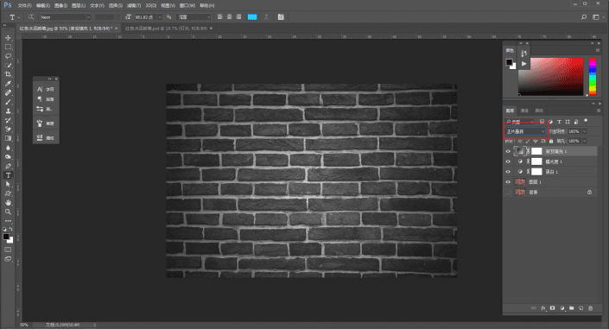Viewport: 609px width, 329px height.
Task: Open the blend mode dropdown
Action: point(525,131)
